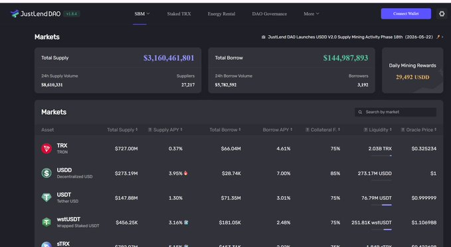Viewport: 451px width, 247px height.
Task: Click TRX oracle price $0.325234
Action: pos(424,148)
